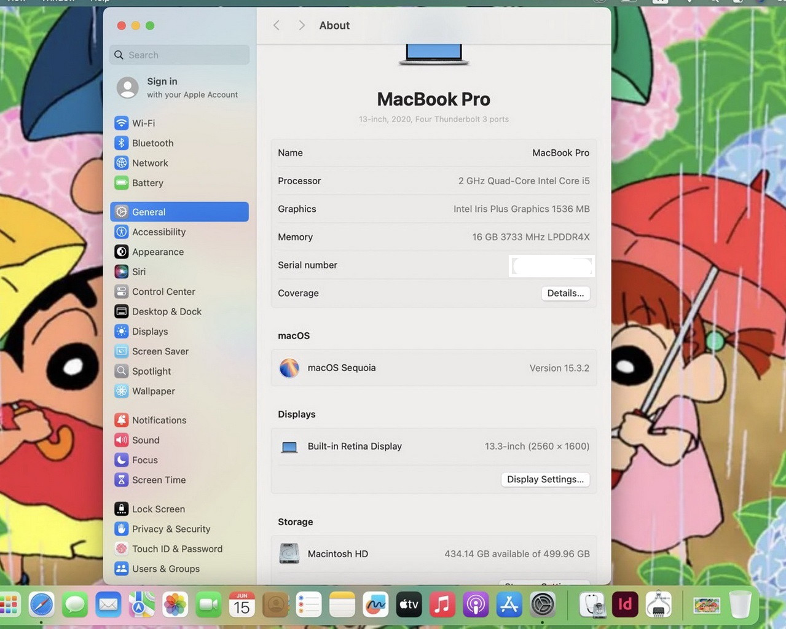The image size is (786, 629).
Task: Go back with the left chevron
Action: coord(277,25)
